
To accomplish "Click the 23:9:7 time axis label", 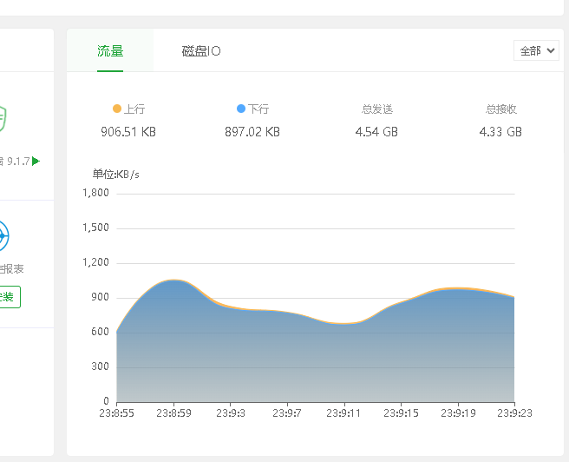I will 287,413.
